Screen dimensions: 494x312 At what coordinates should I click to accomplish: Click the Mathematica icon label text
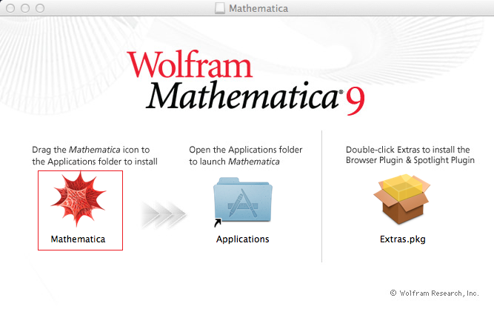click(78, 239)
